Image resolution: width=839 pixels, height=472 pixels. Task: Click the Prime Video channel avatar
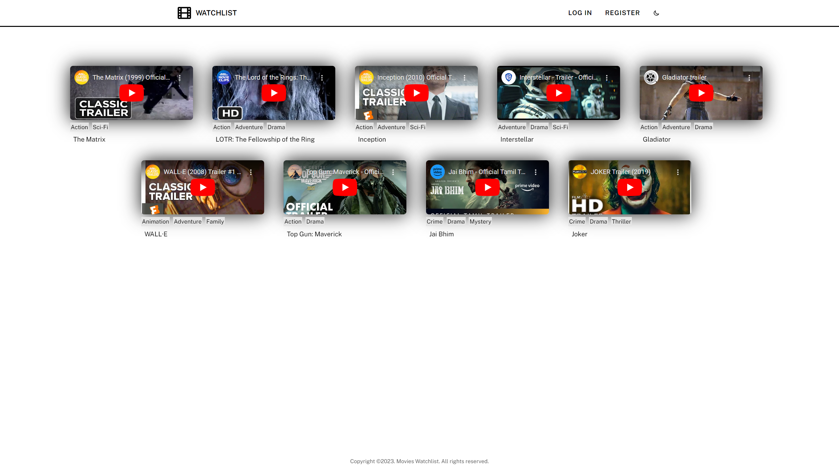tap(437, 172)
